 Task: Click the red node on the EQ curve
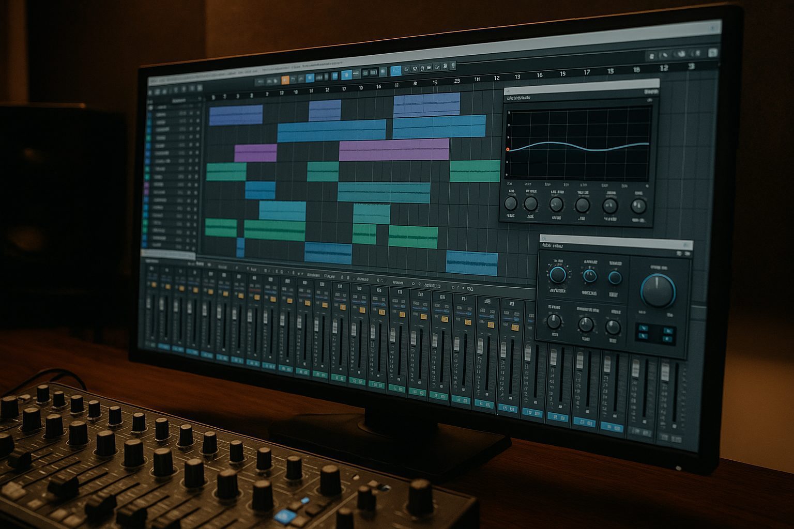click(508, 149)
